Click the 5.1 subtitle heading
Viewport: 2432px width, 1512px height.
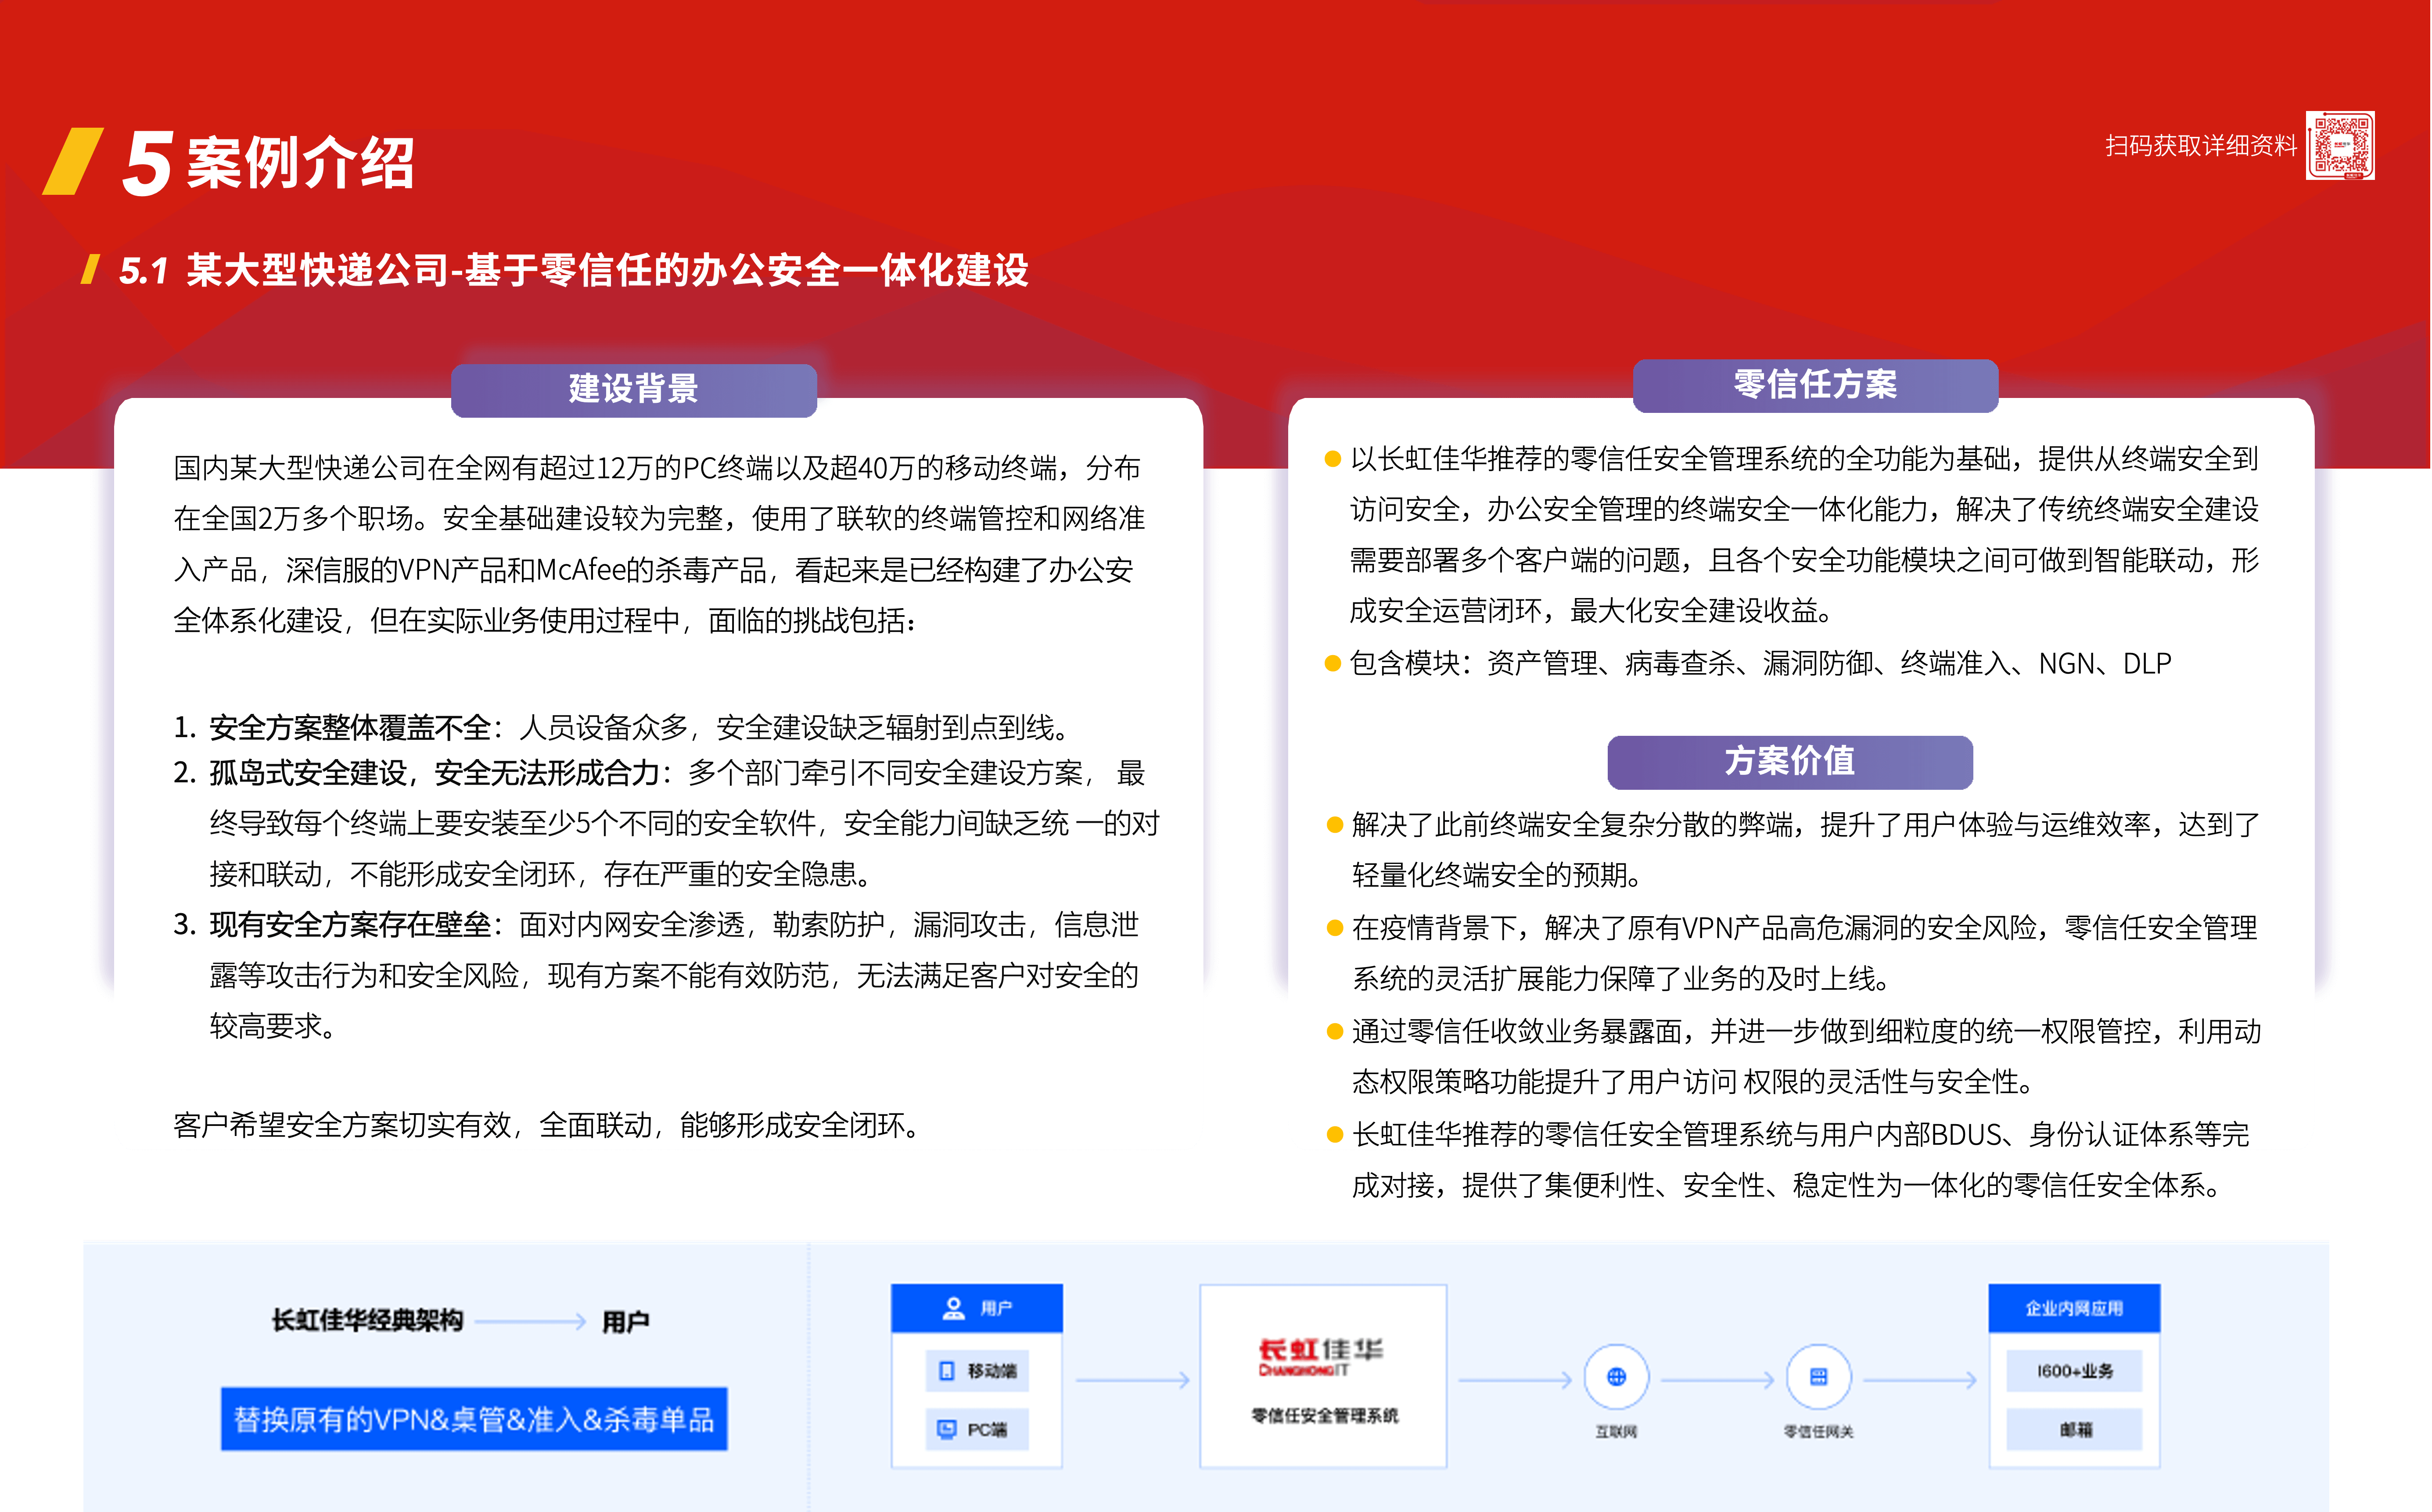pos(574,270)
